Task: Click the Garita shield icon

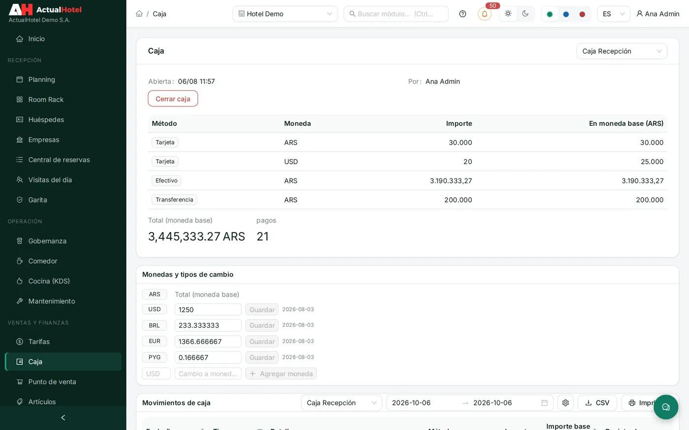Action: (20, 200)
